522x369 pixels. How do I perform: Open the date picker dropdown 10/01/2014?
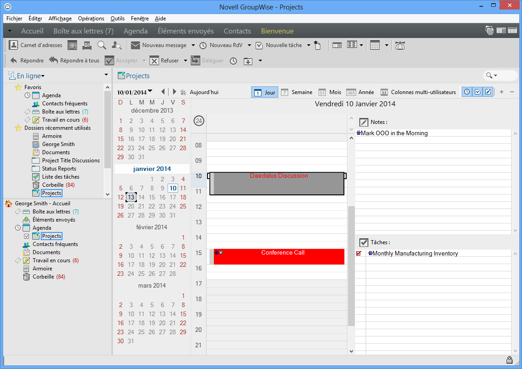135,92
